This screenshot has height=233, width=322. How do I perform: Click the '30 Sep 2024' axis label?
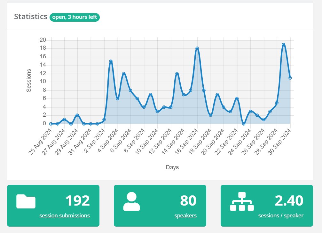tap(280, 142)
